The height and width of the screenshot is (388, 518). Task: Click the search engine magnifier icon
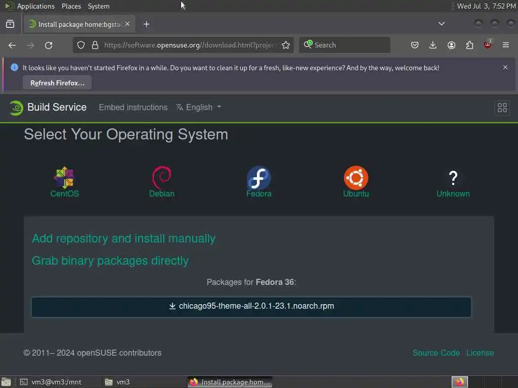[308, 44]
